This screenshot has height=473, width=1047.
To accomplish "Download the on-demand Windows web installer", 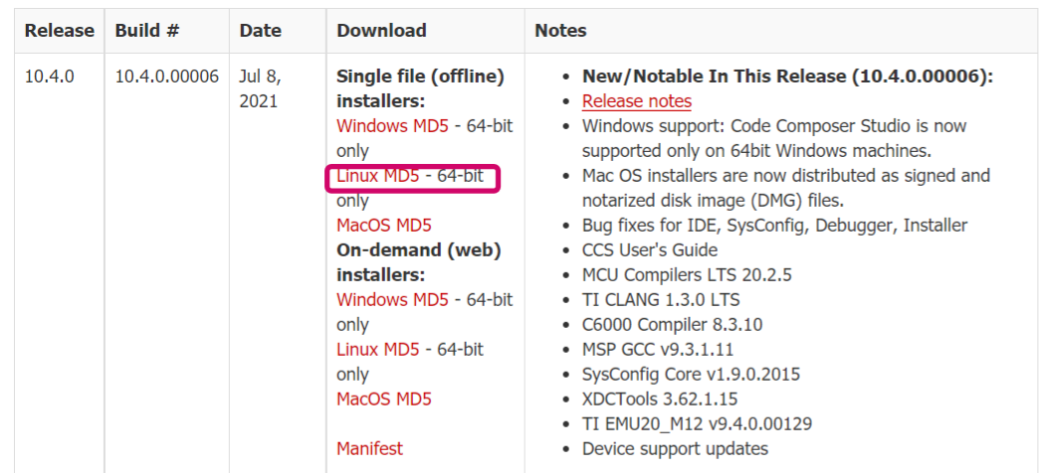I will pos(367,299).
